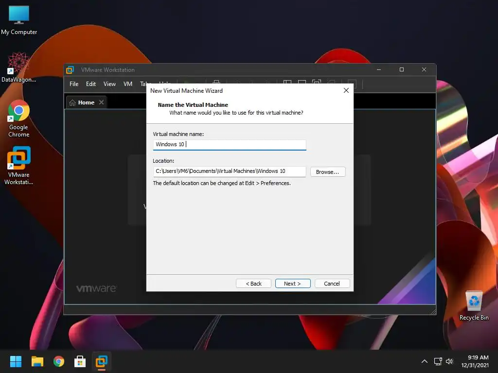
Task: Open Windows Start menu
Action: [16, 361]
